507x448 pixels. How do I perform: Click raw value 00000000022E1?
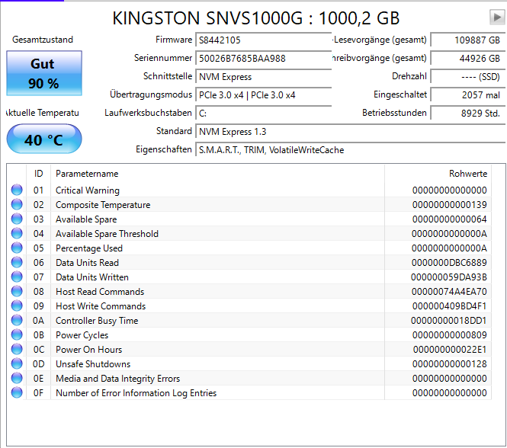(x=450, y=350)
